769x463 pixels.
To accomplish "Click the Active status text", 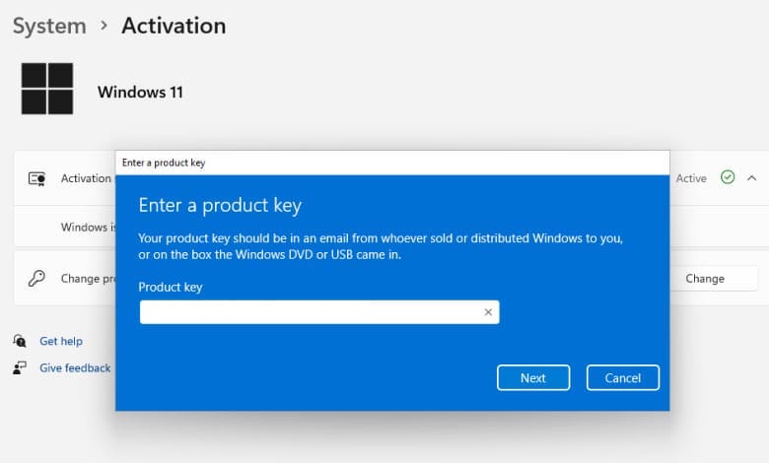I will 691,178.
